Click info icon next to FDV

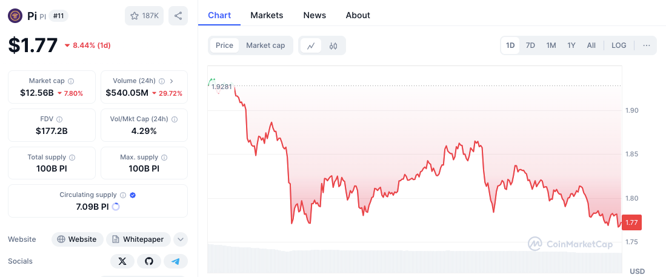pos(59,119)
